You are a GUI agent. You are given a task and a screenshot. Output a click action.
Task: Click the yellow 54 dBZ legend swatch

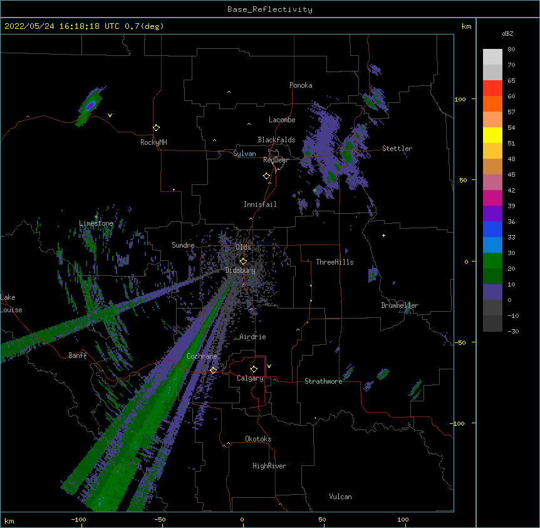492,135
